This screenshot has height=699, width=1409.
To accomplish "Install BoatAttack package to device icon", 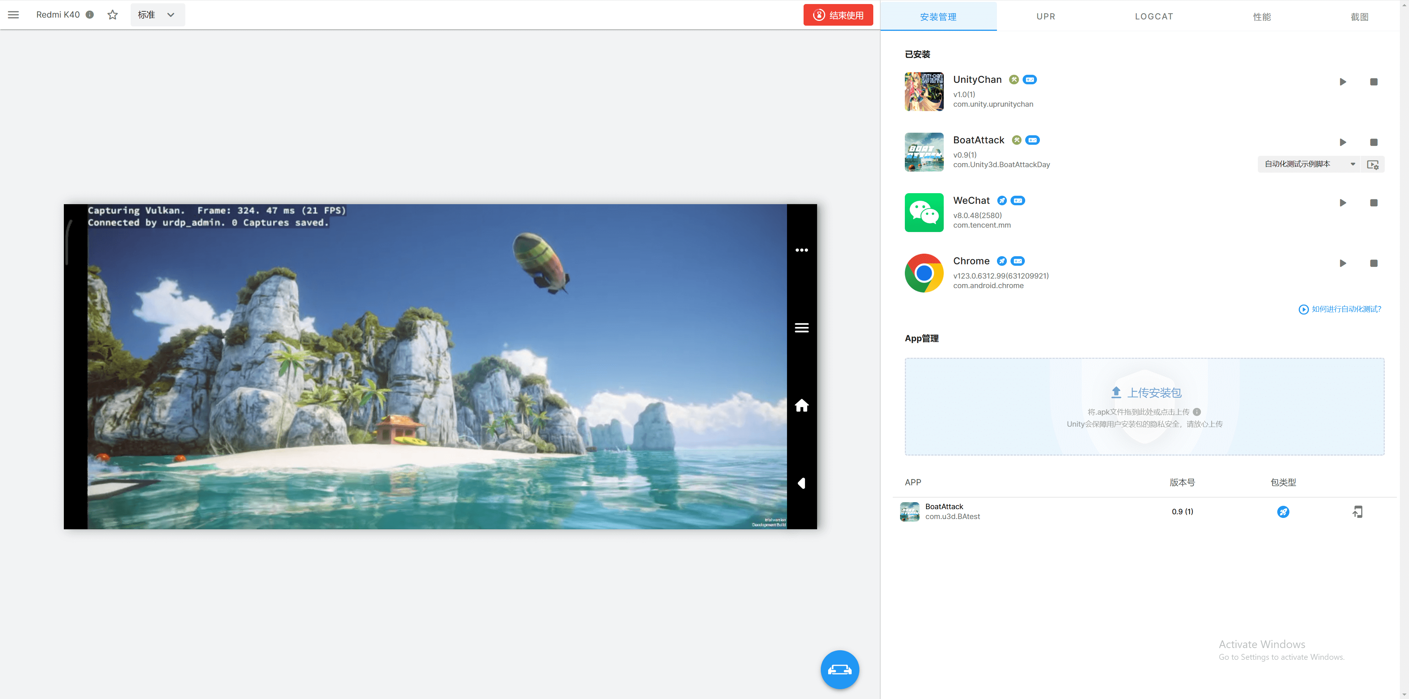I will click(x=1357, y=512).
